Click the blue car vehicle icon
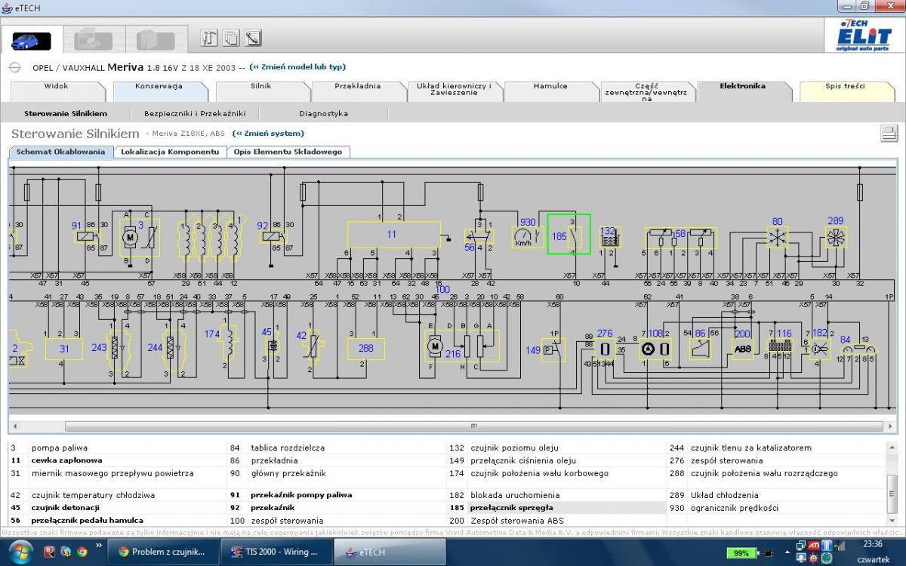 point(31,40)
